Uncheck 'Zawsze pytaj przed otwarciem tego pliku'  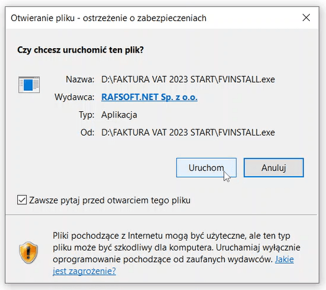pyautogui.click(x=22, y=200)
